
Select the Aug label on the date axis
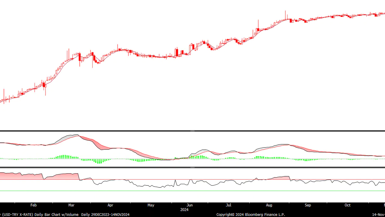(x=269, y=205)
